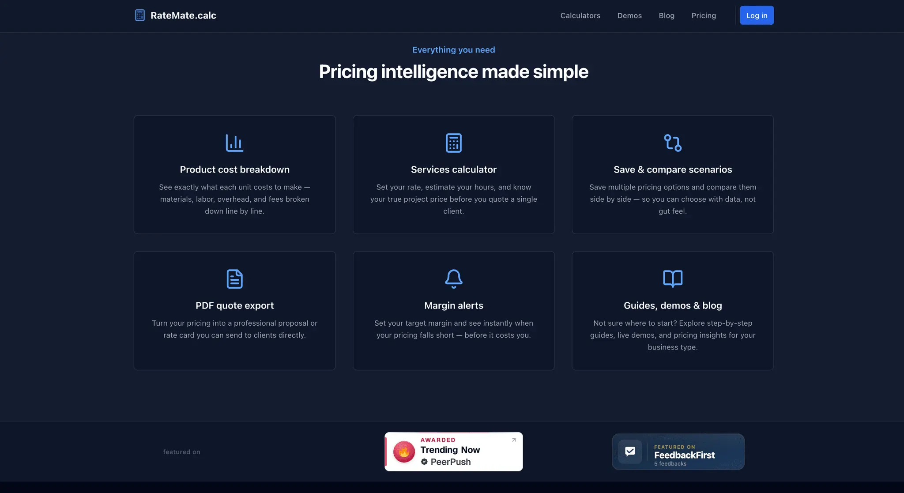The width and height of the screenshot is (904, 493).
Task: Go to the Demos nav item
Action: click(629, 15)
